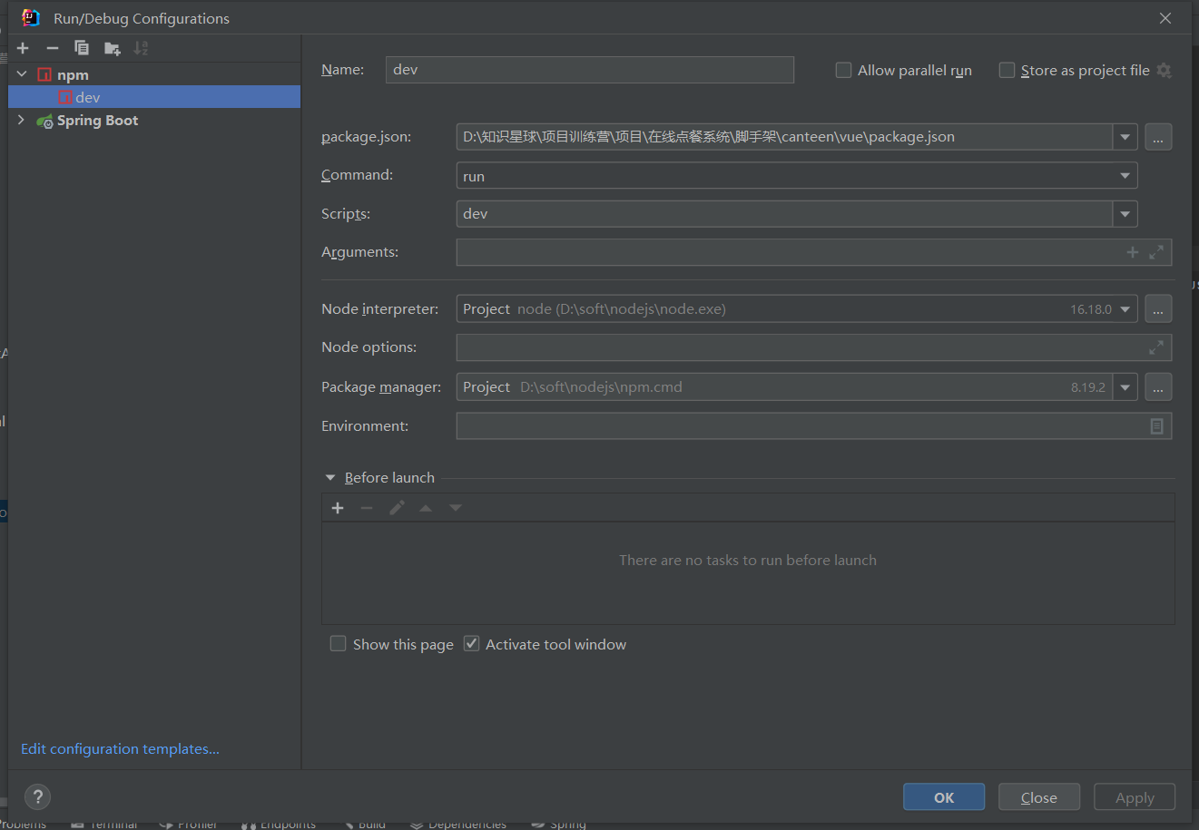Expand the Spring Boot group
This screenshot has height=830, width=1199.
[22, 120]
